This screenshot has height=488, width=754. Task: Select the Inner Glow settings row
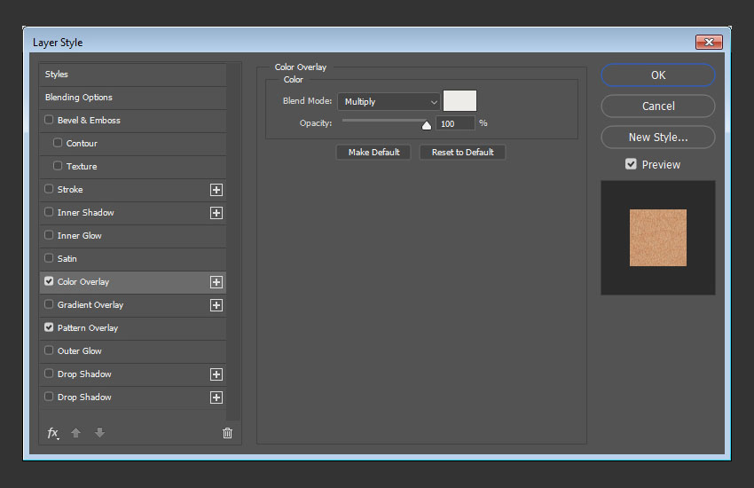tap(133, 236)
